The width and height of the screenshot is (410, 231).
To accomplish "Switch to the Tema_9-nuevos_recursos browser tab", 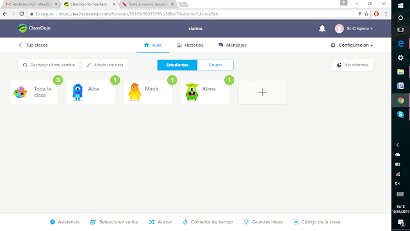I will (x=148, y=4).
